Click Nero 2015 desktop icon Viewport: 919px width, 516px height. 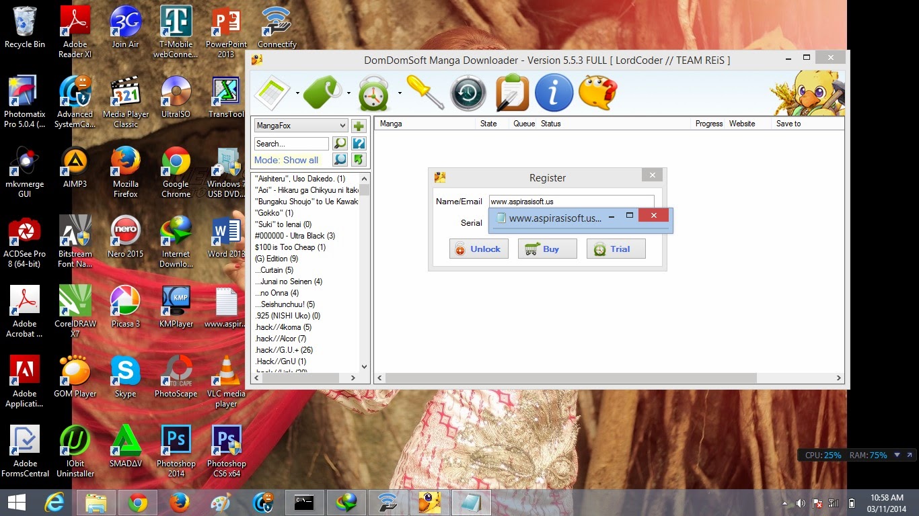[126, 236]
